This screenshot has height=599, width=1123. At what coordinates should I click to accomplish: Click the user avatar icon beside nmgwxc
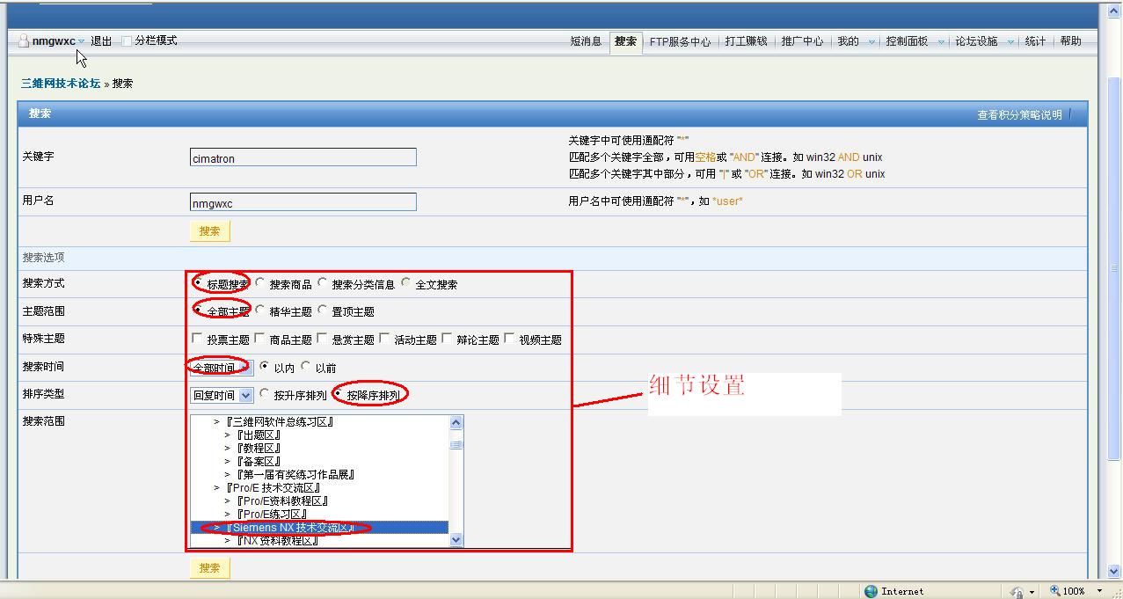coord(25,40)
